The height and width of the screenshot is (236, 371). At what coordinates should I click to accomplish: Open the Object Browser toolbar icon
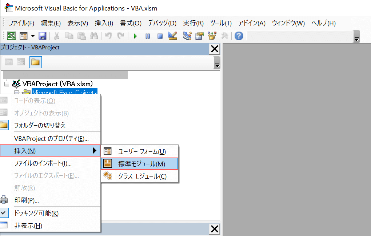click(212, 36)
